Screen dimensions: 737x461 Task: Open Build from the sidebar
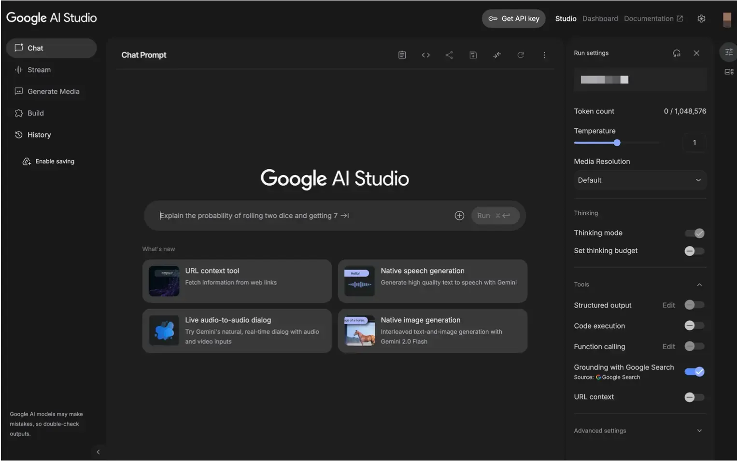[51, 113]
